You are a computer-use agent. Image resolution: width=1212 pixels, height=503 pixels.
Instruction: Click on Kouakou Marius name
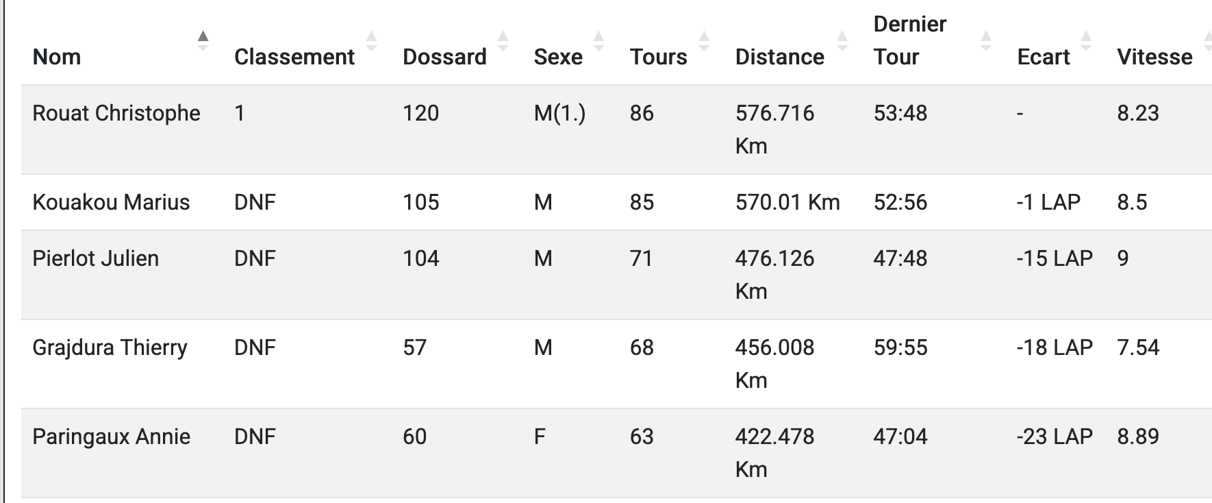(111, 202)
